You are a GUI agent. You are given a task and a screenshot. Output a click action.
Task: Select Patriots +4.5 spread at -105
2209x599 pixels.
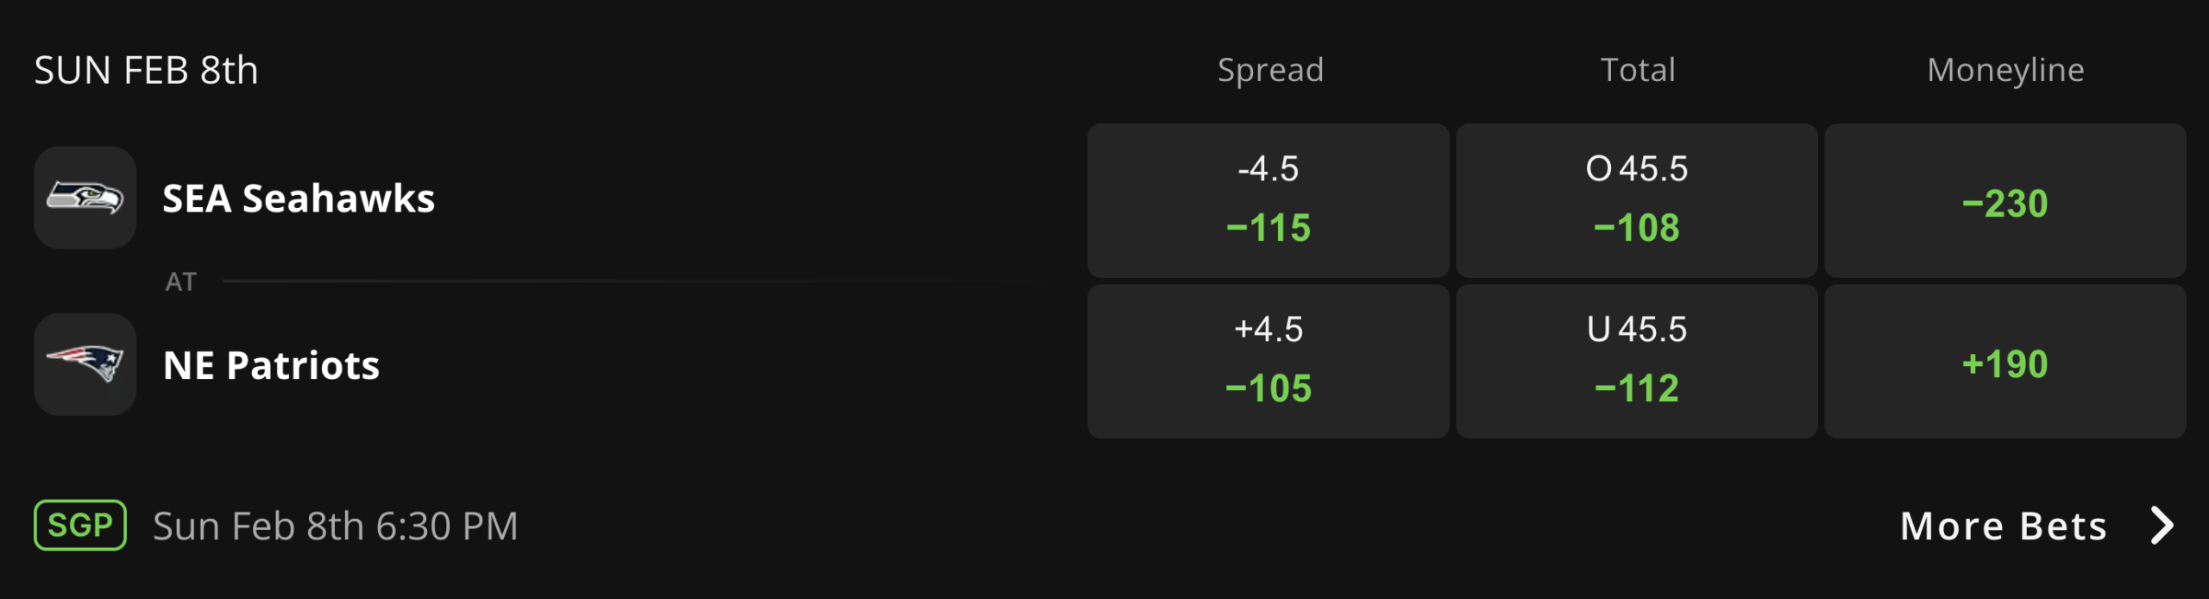pyautogui.click(x=1268, y=361)
